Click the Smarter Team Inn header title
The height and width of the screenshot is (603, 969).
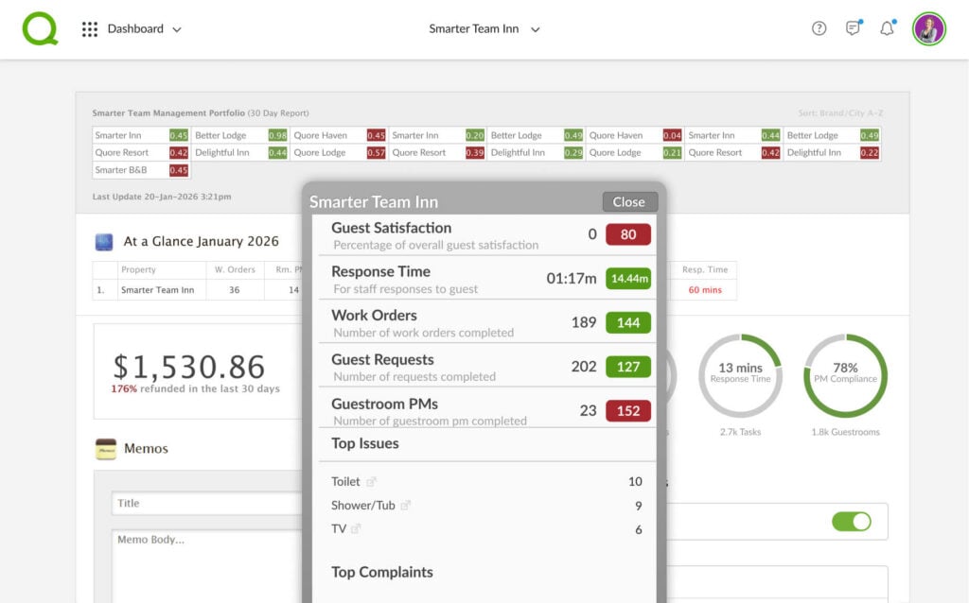(x=474, y=29)
